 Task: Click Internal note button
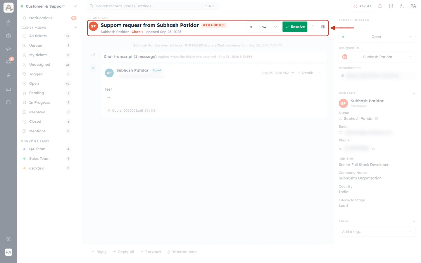point(182,252)
